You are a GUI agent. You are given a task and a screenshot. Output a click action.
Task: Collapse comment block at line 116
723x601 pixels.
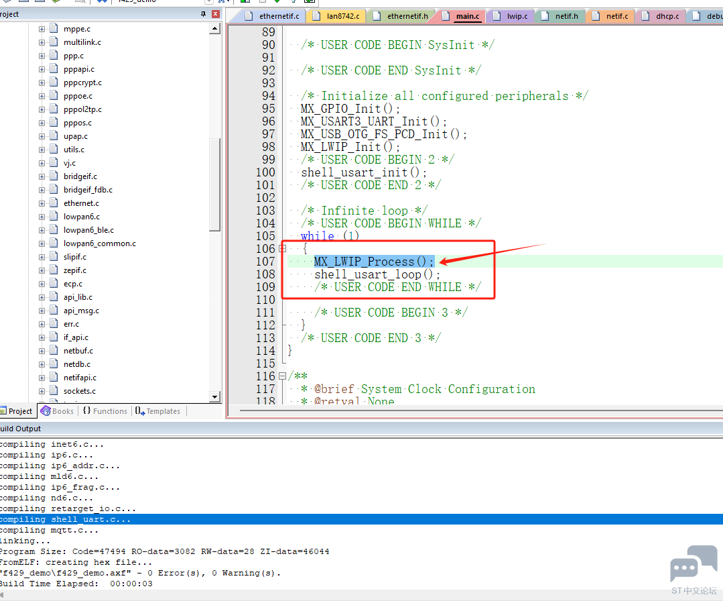[282, 376]
